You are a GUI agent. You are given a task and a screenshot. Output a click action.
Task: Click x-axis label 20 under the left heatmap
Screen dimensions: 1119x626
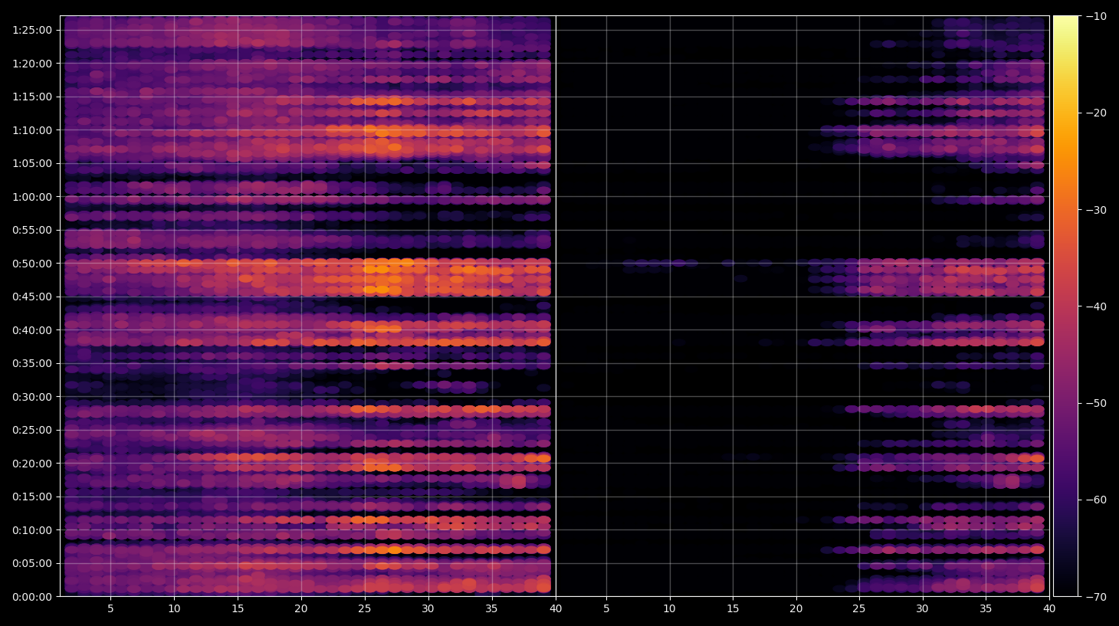pyautogui.click(x=301, y=609)
